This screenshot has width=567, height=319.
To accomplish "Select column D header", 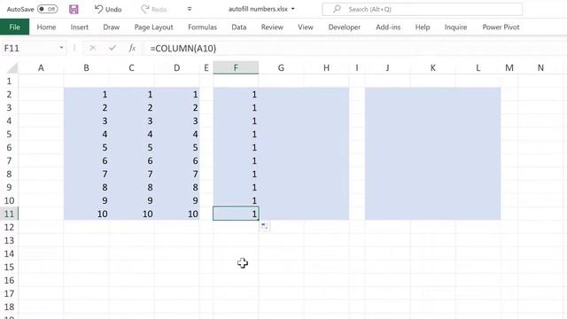I will click(176, 67).
